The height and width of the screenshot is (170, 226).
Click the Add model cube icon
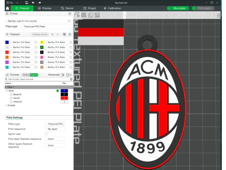[x=77, y=15]
